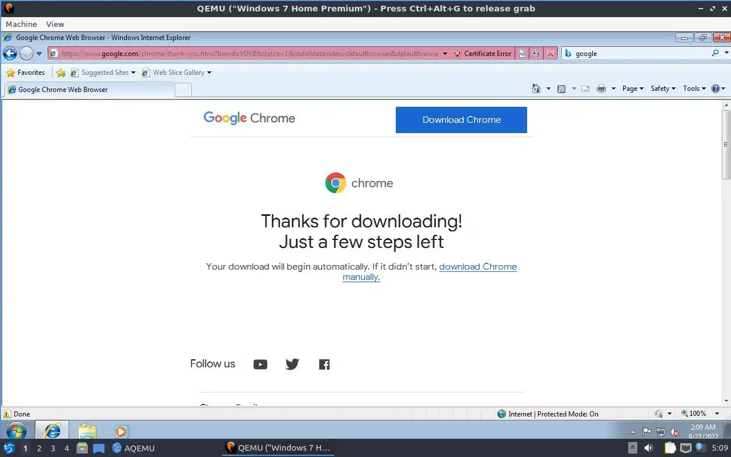Open the Windows 7 Start orb
731x457 pixels.
click(15, 431)
